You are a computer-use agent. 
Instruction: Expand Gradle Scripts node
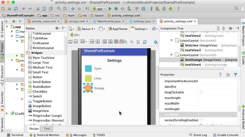[7, 113]
